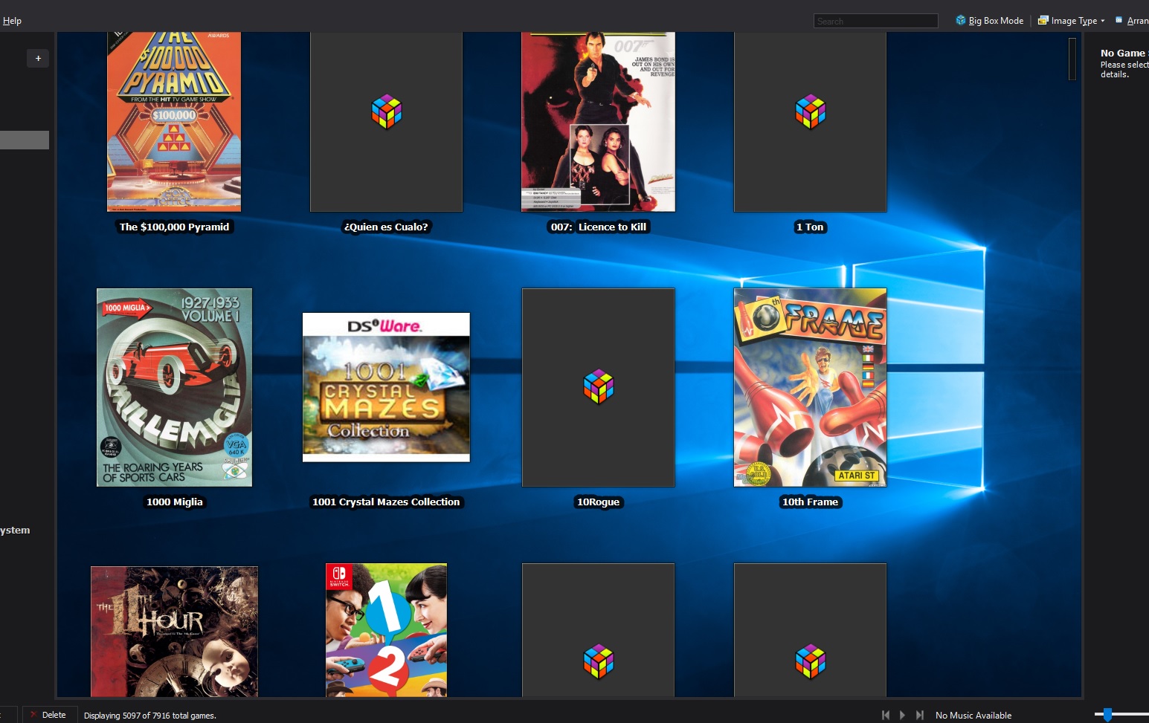This screenshot has height=723, width=1149.
Task: Select the 1000 Miglia box art
Action: (174, 387)
